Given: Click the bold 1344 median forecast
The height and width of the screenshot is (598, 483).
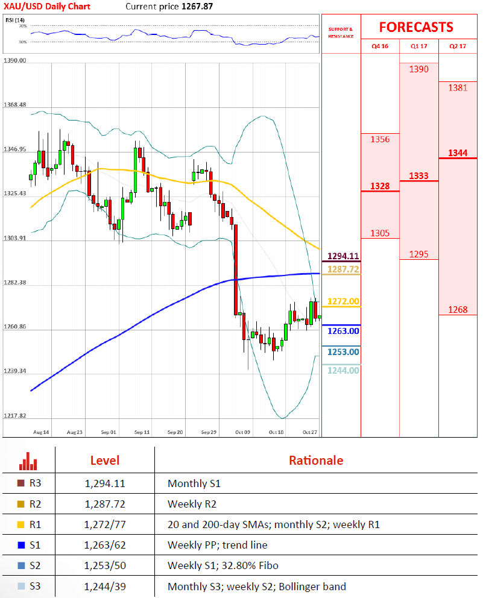Looking at the screenshot, I should [458, 153].
